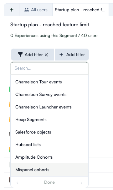The width and height of the screenshot is (113, 190).
Task: Click the Done button in dropdown
Action: coord(49,182)
